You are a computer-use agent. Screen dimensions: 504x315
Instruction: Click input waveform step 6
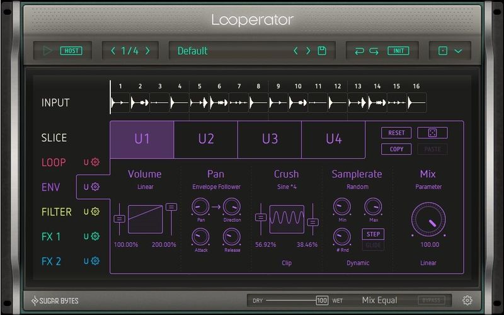click(219, 103)
